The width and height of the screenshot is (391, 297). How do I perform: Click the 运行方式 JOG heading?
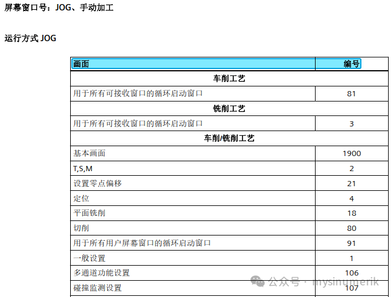30,38
